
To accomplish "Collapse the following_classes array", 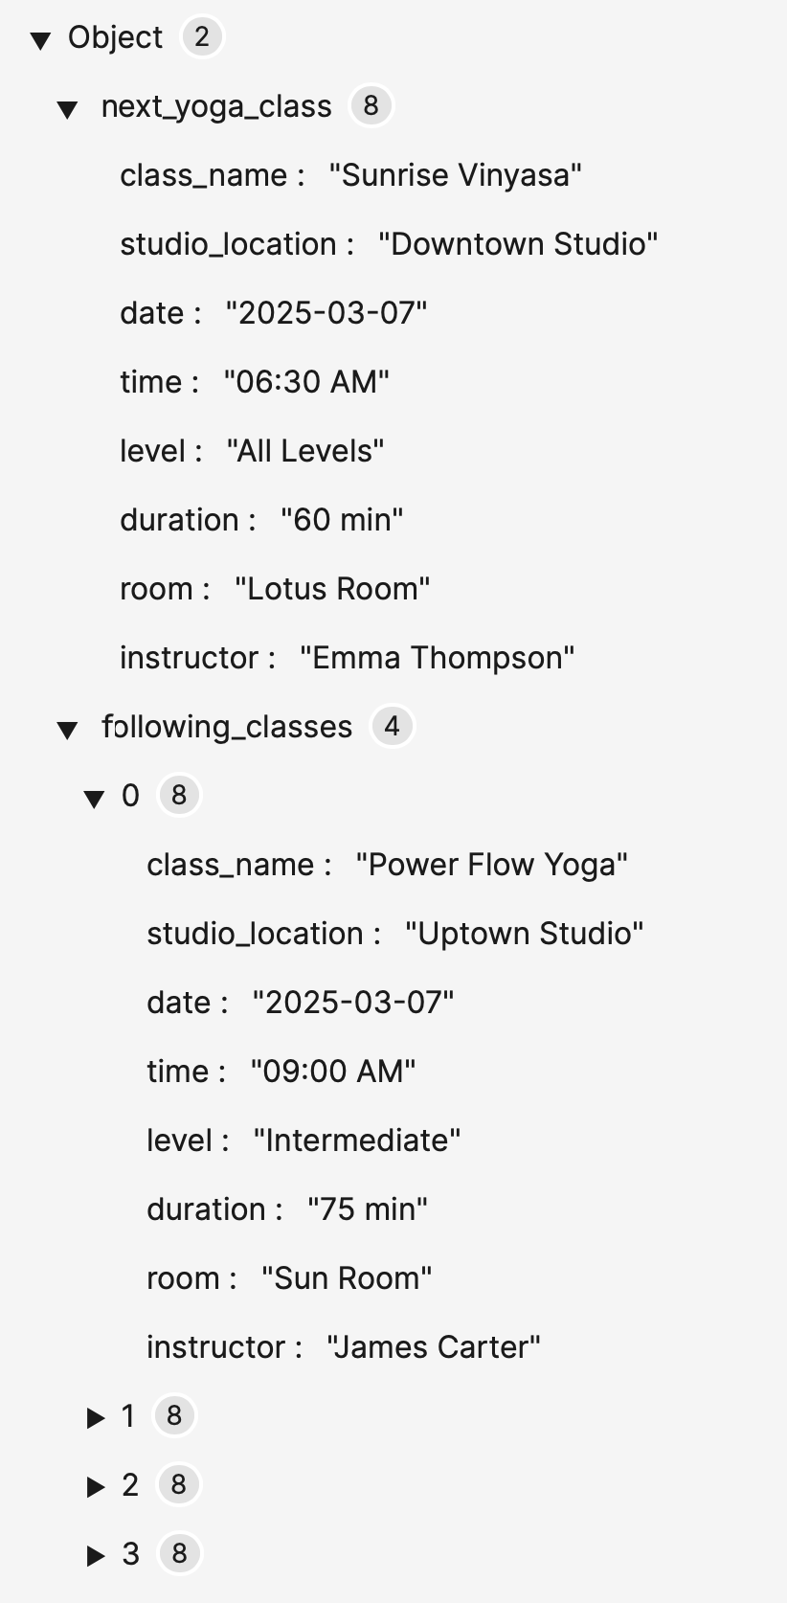I will (x=67, y=730).
